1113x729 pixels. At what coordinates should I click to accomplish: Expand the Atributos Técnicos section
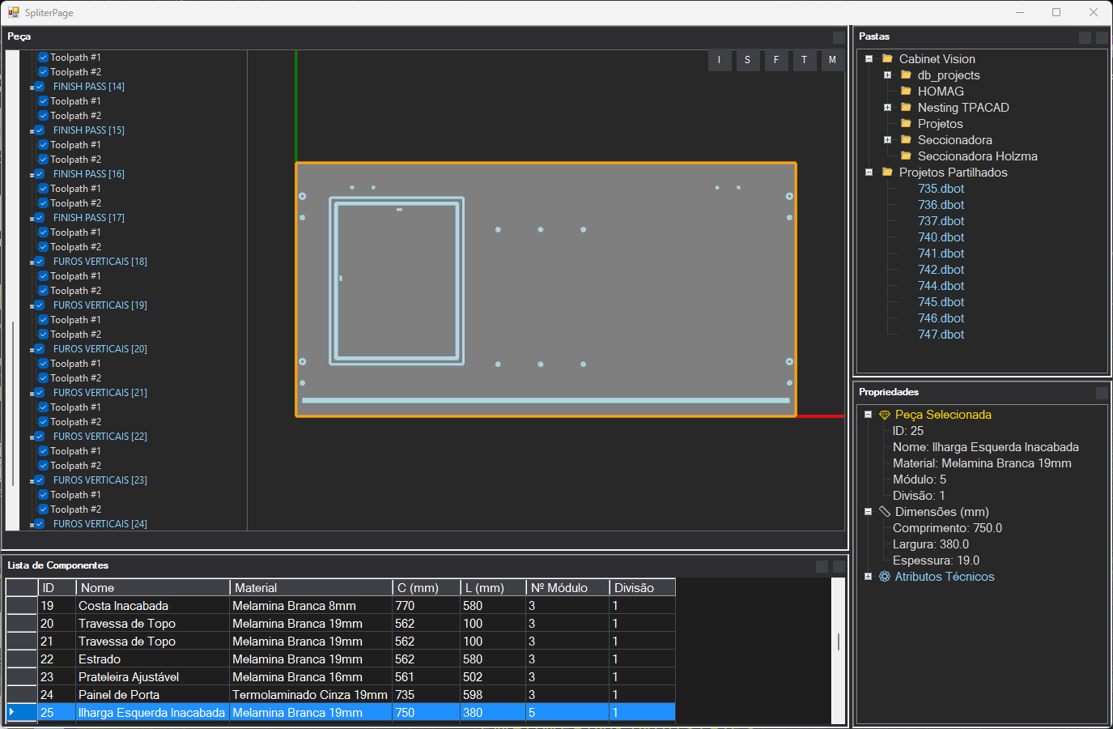click(x=869, y=577)
